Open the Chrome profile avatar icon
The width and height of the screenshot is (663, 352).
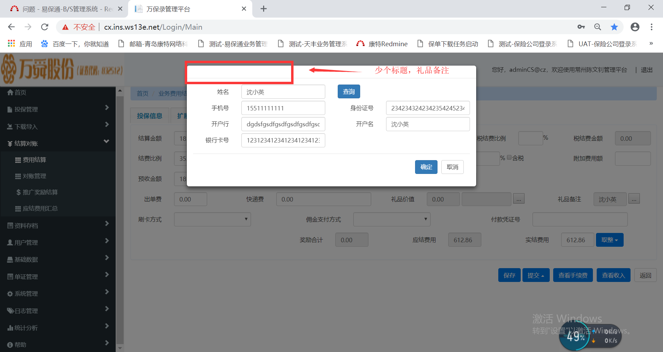[635, 27]
